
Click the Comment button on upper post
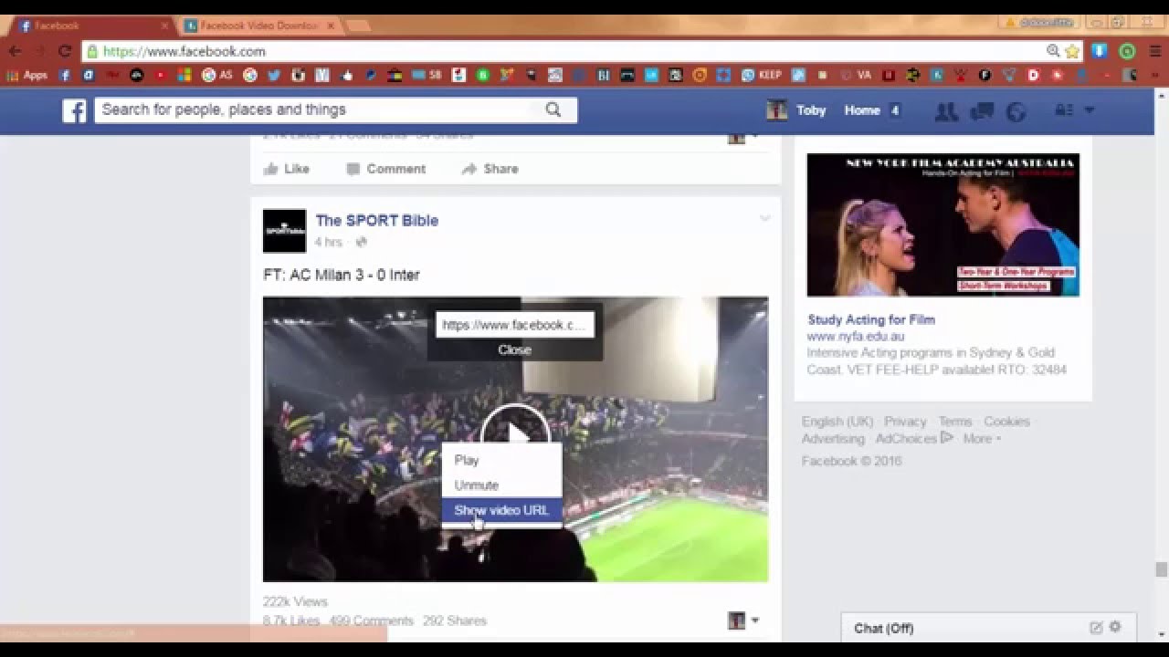(x=386, y=169)
